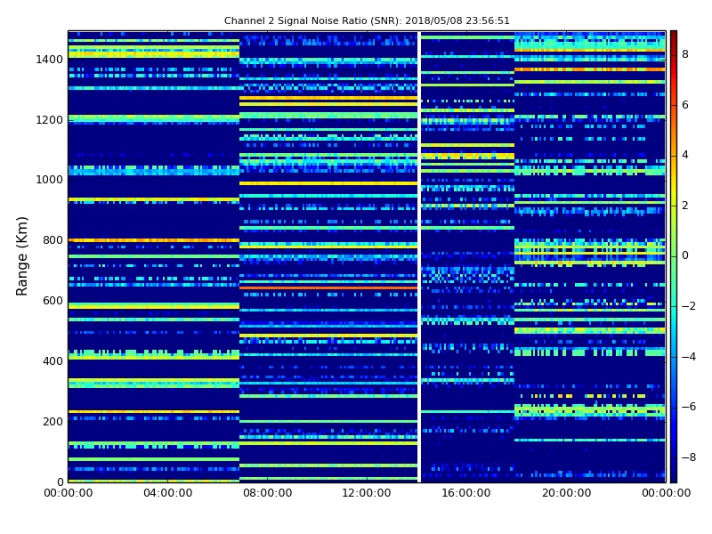Click the dark red top of the colorbar

click(674, 36)
